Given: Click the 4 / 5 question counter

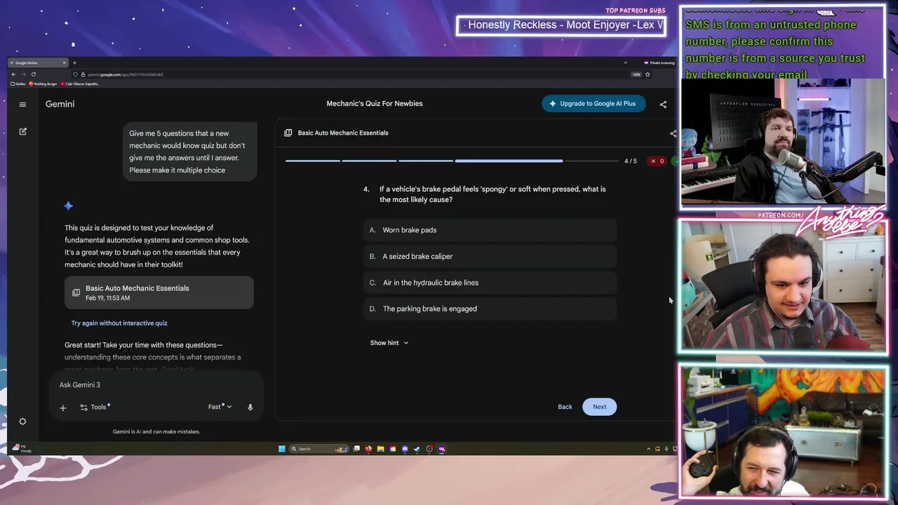Looking at the screenshot, I should [x=631, y=161].
